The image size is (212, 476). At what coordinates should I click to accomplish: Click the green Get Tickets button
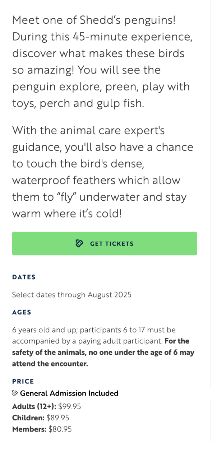(105, 244)
